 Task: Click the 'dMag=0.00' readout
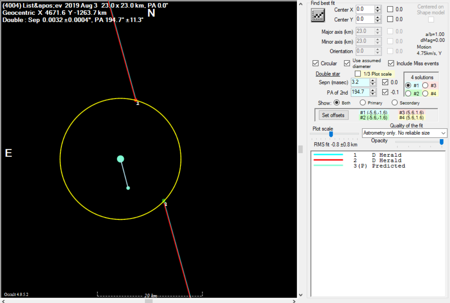click(433, 40)
